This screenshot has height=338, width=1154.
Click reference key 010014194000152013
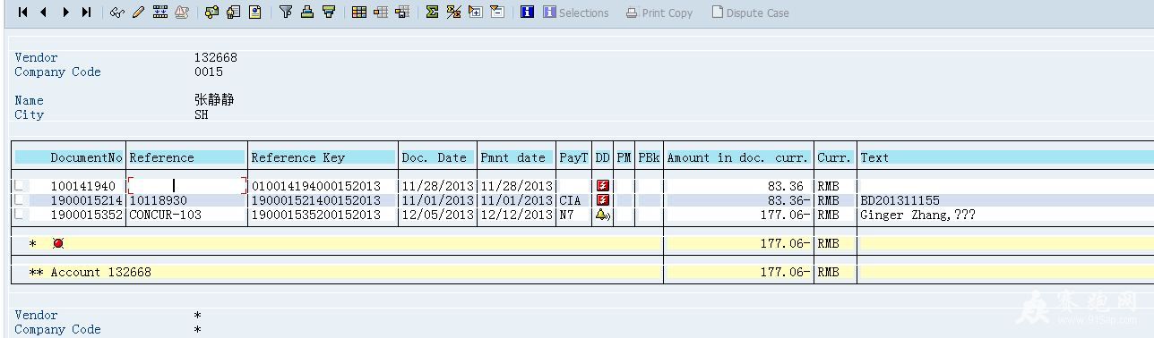[315, 186]
